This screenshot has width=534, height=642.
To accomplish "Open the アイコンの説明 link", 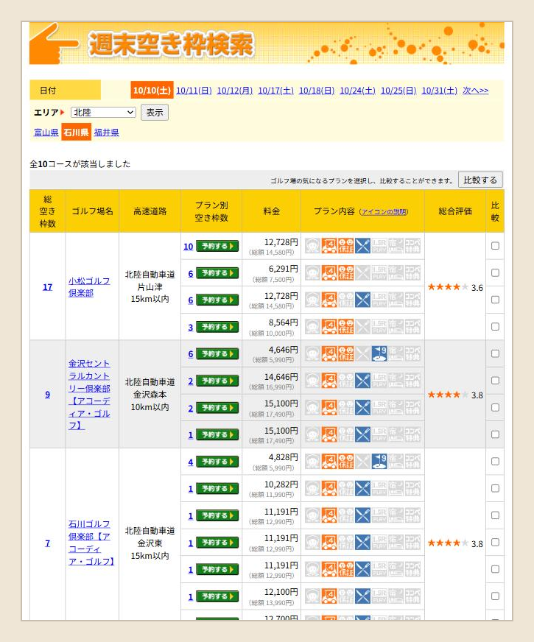I will 384,212.
